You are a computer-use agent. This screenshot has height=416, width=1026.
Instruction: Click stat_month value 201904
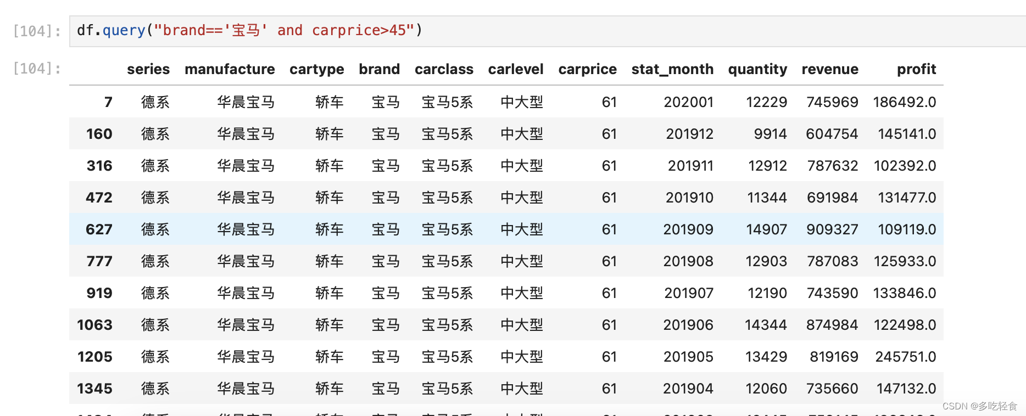[688, 389]
